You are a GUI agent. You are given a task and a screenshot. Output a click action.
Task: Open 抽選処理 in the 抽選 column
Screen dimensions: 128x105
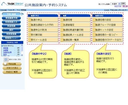(x=75, y=20)
